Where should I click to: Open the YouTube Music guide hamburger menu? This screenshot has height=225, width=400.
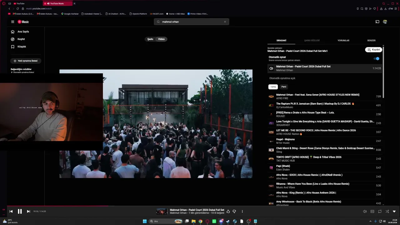[12, 22]
